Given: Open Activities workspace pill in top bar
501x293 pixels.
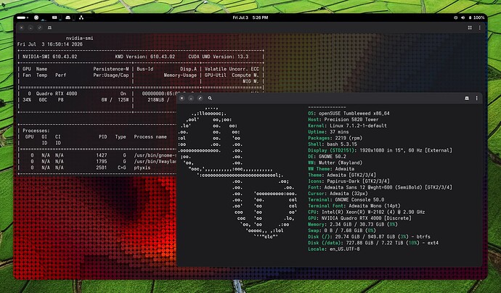Looking at the screenshot, I should pyautogui.click(x=23, y=17).
